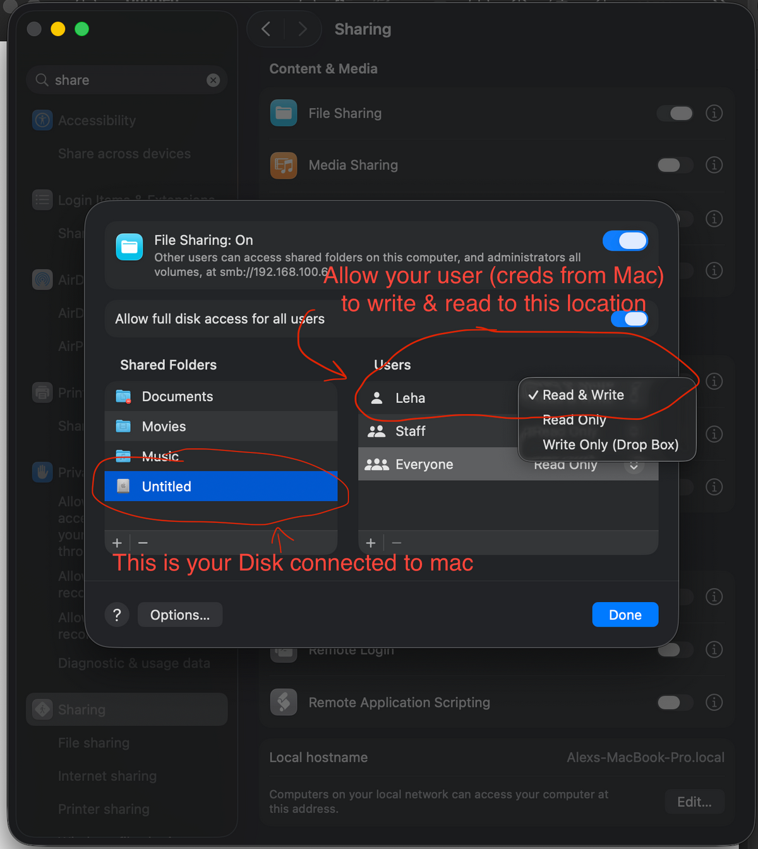Click the File Sharing folder icon in dialog header
Image resolution: width=758 pixels, height=849 pixels.
tap(129, 247)
